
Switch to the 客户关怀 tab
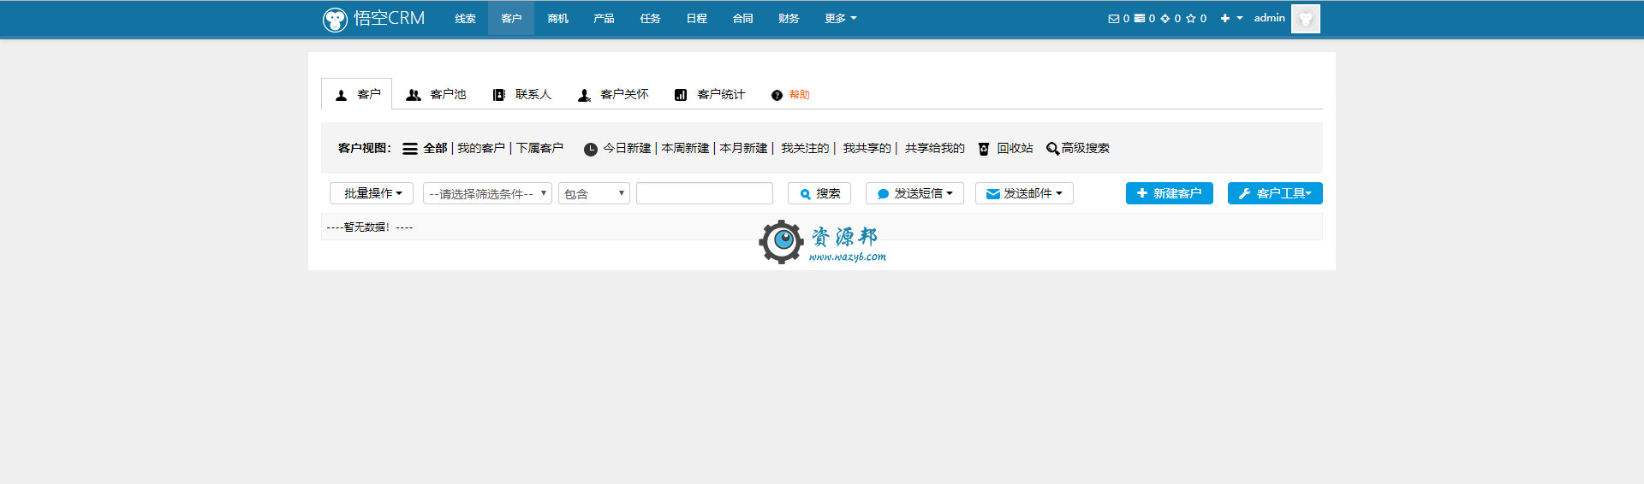click(x=612, y=94)
